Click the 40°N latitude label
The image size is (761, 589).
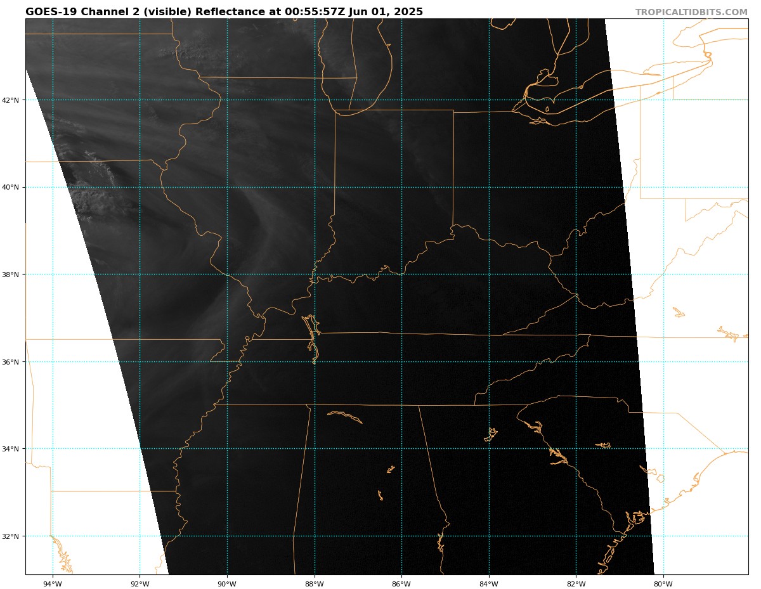coord(11,188)
